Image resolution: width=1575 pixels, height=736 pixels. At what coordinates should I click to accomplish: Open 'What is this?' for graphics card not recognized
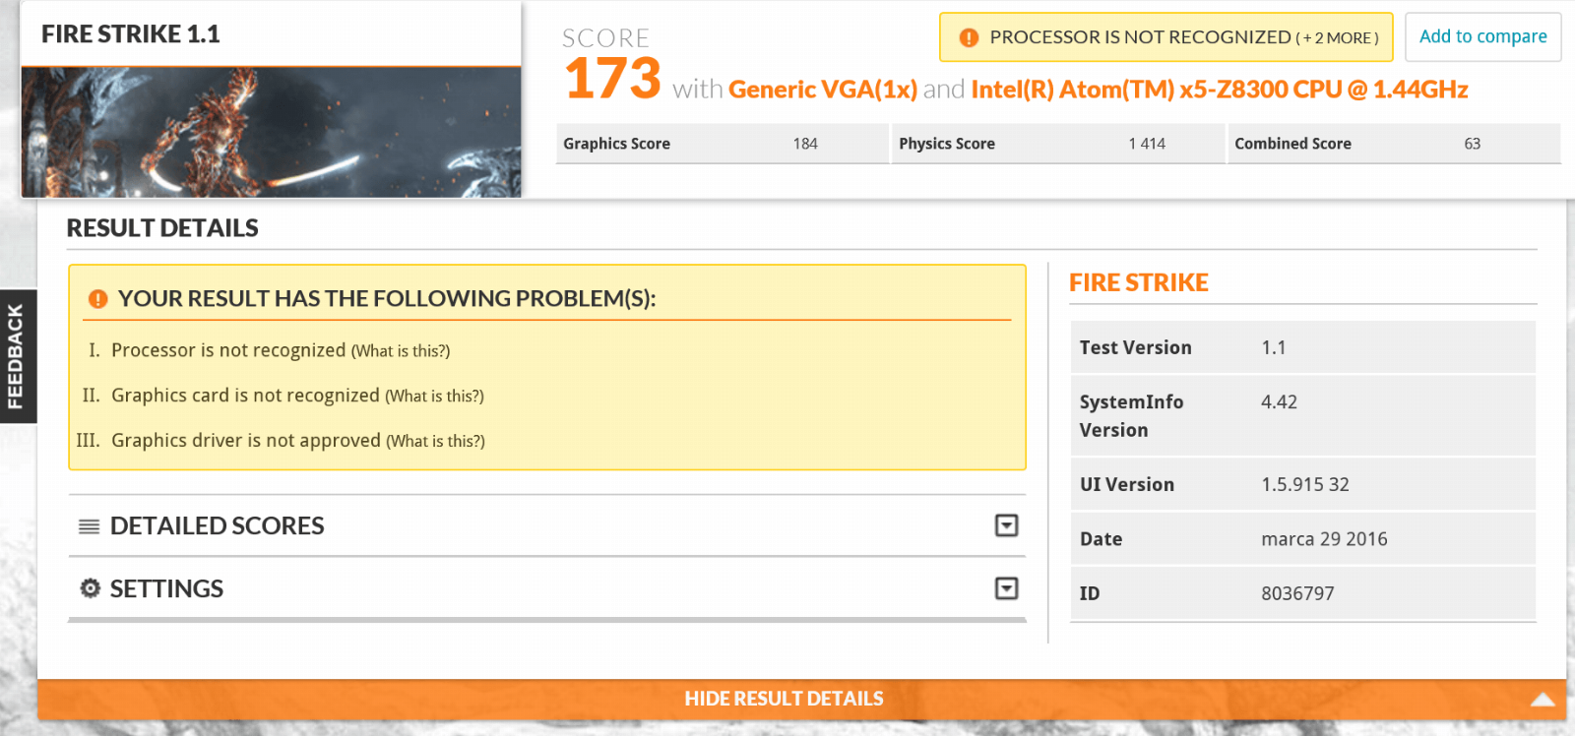pyautogui.click(x=434, y=397)
